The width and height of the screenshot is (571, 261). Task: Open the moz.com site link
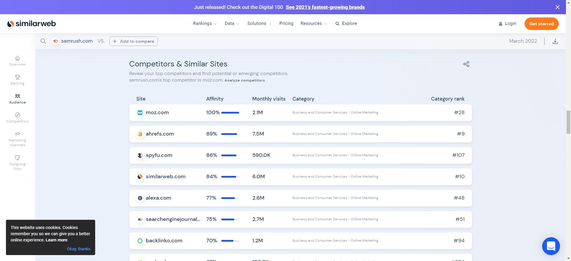(157, 113)
